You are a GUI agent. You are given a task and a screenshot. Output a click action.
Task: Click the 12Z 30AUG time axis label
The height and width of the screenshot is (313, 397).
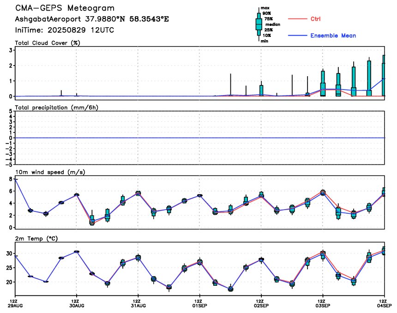click(x=77, y=303)
